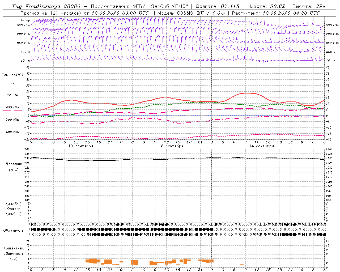Click the Давление section label

click(14, 164)
